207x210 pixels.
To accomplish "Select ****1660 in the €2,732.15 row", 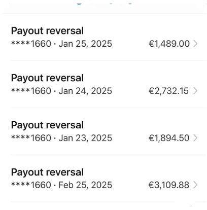I will (31, 91).
